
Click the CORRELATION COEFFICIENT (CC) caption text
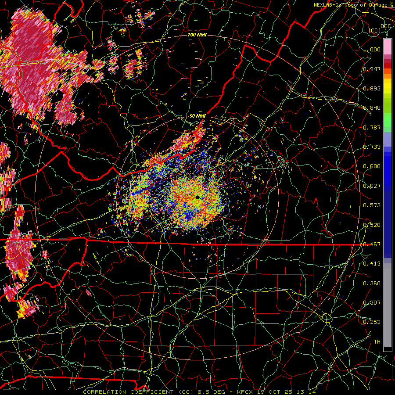coord(138,392)
